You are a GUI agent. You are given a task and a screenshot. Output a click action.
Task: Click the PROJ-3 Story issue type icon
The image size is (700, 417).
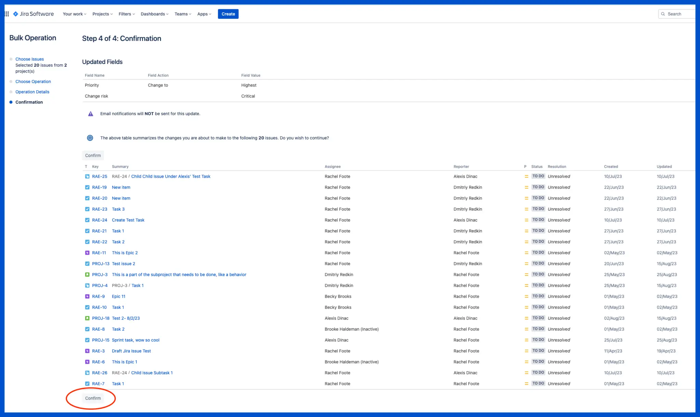(x=87, y=274)
